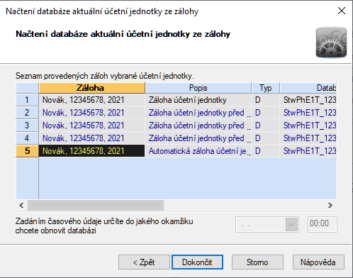Finish the wizard with Dokončit
Viewport: 353px width, 278px height.
click(197, 262)
